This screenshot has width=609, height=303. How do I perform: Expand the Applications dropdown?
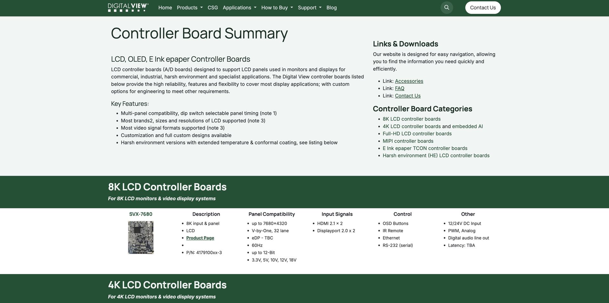tap(239, 8)
